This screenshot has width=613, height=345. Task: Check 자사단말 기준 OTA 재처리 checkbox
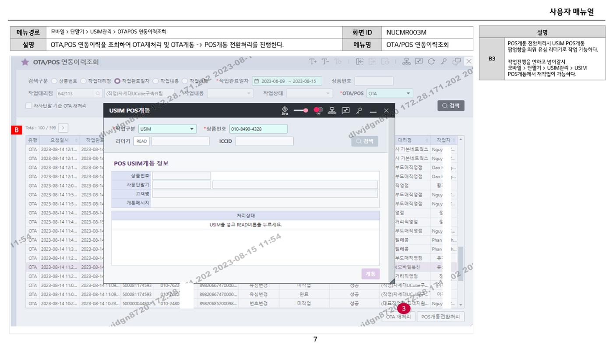[x=29, y=106]
